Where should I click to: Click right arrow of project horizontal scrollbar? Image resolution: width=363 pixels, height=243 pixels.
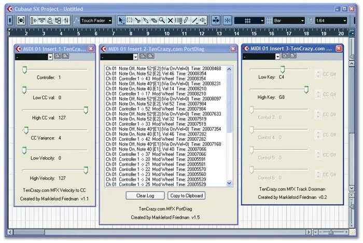[309, 232]
